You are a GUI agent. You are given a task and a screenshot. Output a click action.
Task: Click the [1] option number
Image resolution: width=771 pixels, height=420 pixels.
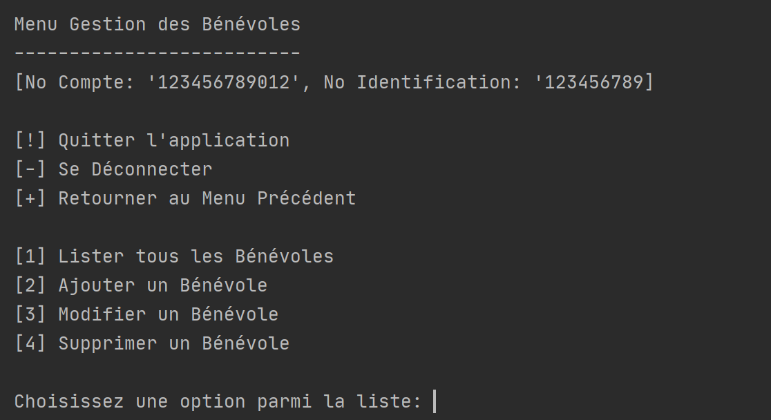tap(30, 256)
